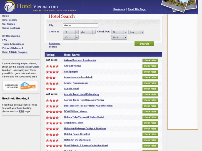The image size is (202, 151).
Task: Check rates for Best Western Kaiserhof Wien
Action: click(x=150, y=106)
